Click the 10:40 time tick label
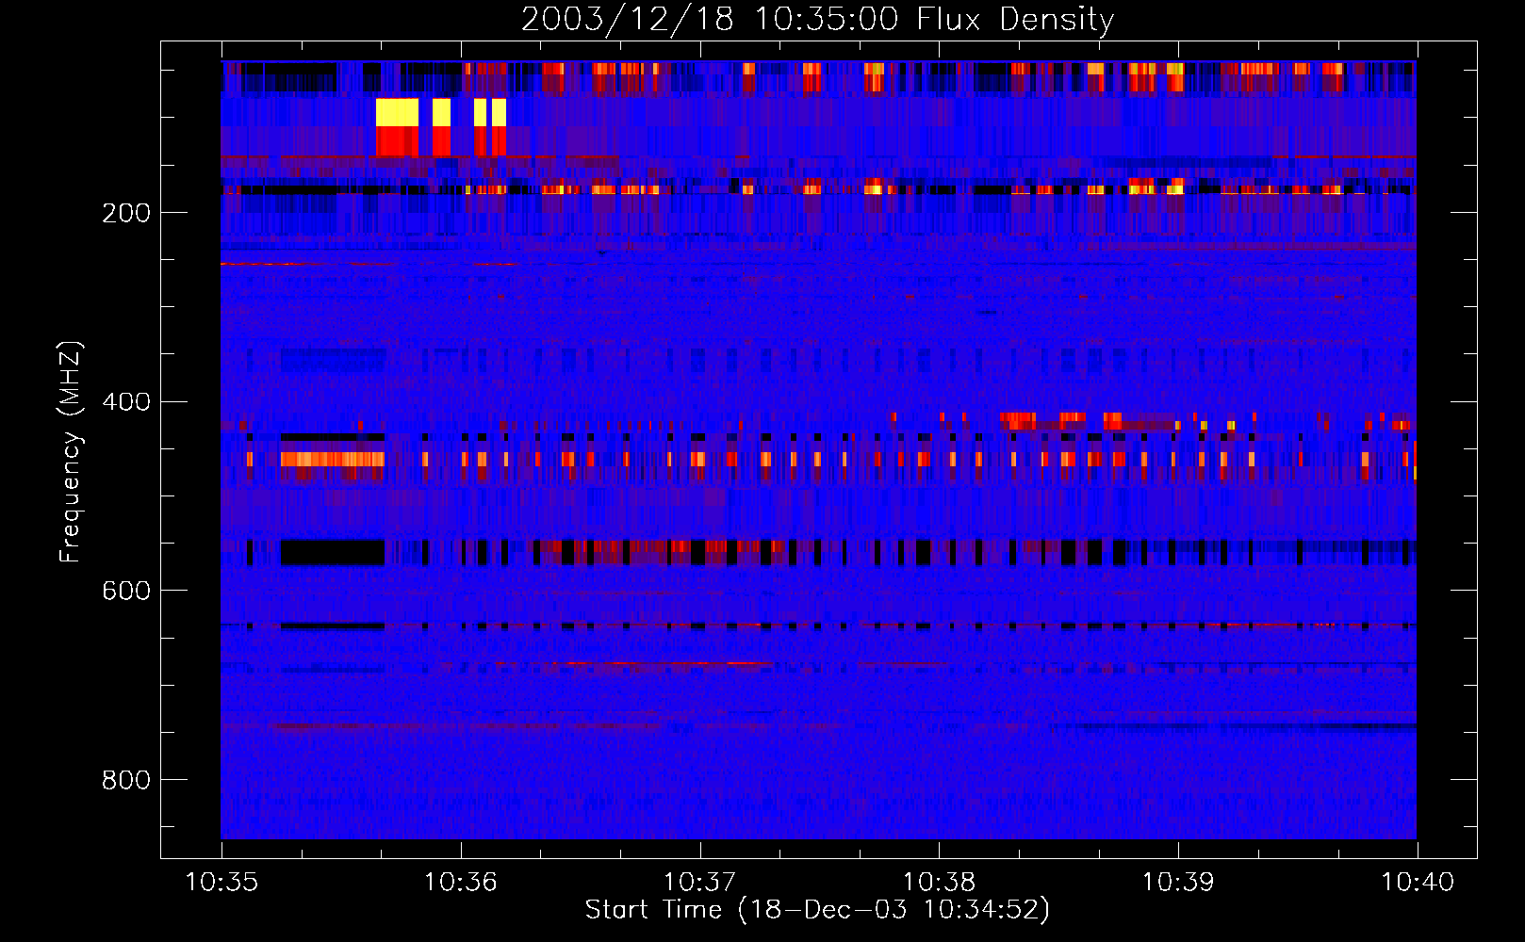The image size is (1525, 942). point(1418,882)
